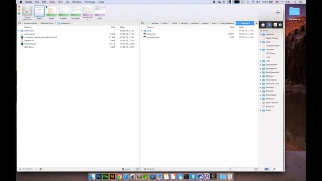Select the .DS_Store file in the local pane

coord(29,47)
